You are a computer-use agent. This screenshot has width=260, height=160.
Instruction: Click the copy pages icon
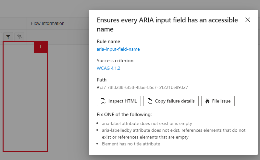tap(150, 101)
